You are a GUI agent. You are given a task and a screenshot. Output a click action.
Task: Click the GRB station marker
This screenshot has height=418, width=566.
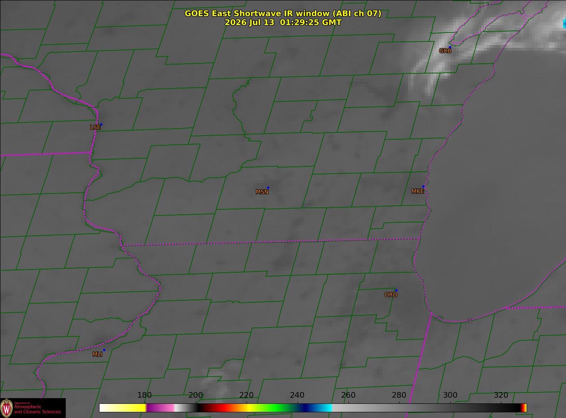pyautogui.click(x=449, y=47)
